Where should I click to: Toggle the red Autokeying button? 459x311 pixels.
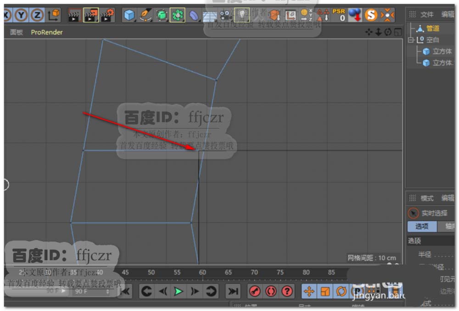271,291
